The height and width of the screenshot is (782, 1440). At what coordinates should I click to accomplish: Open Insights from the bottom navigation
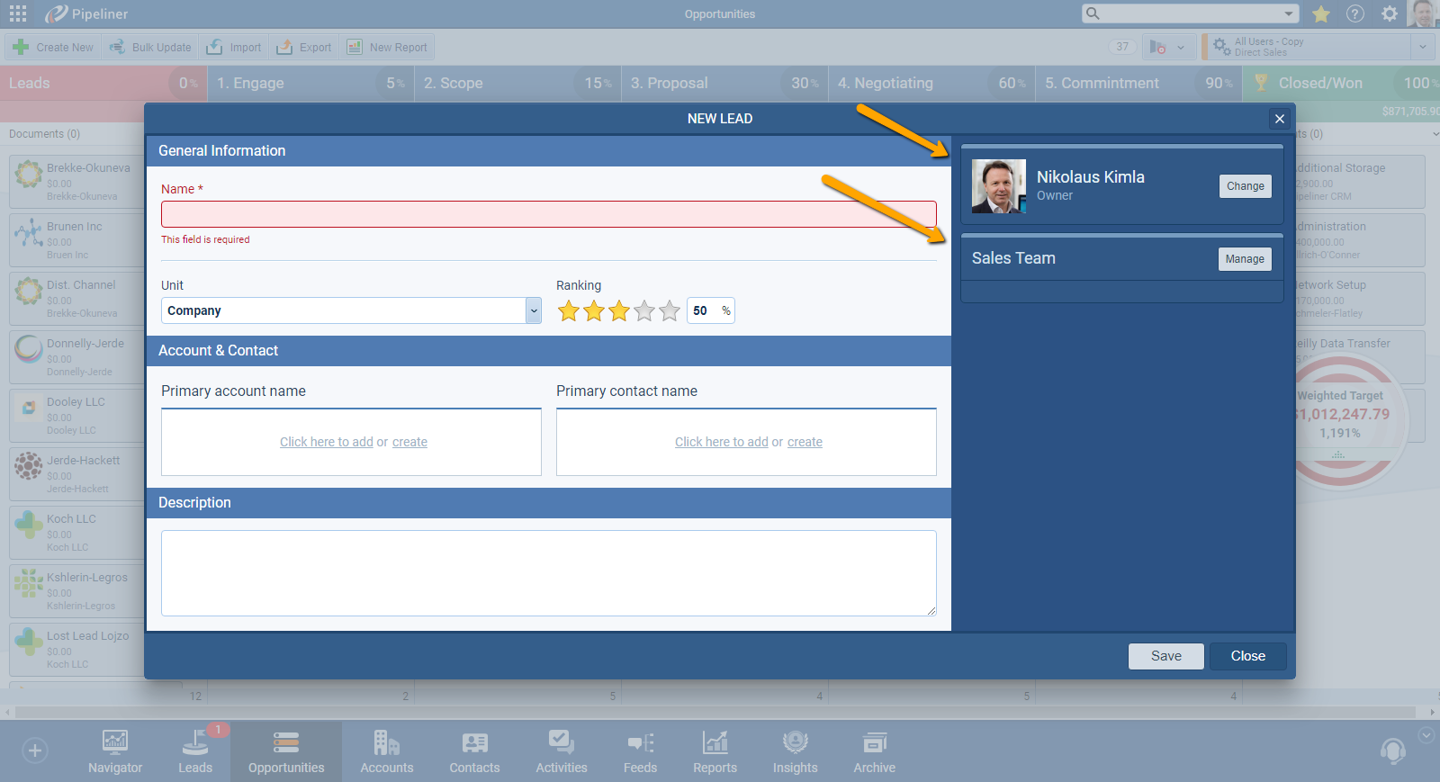click(x=795, y=751)
